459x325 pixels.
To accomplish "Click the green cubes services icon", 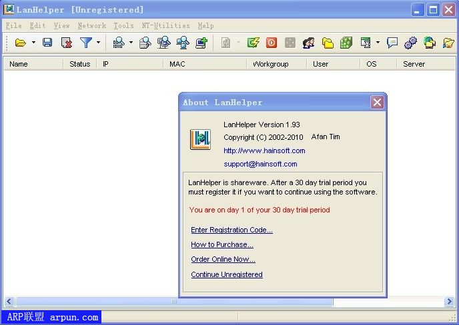I will (346, 43).
